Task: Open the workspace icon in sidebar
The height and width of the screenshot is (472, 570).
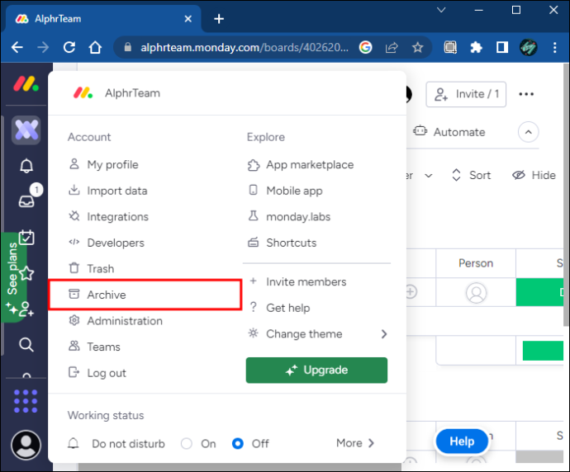Action: 26,130
